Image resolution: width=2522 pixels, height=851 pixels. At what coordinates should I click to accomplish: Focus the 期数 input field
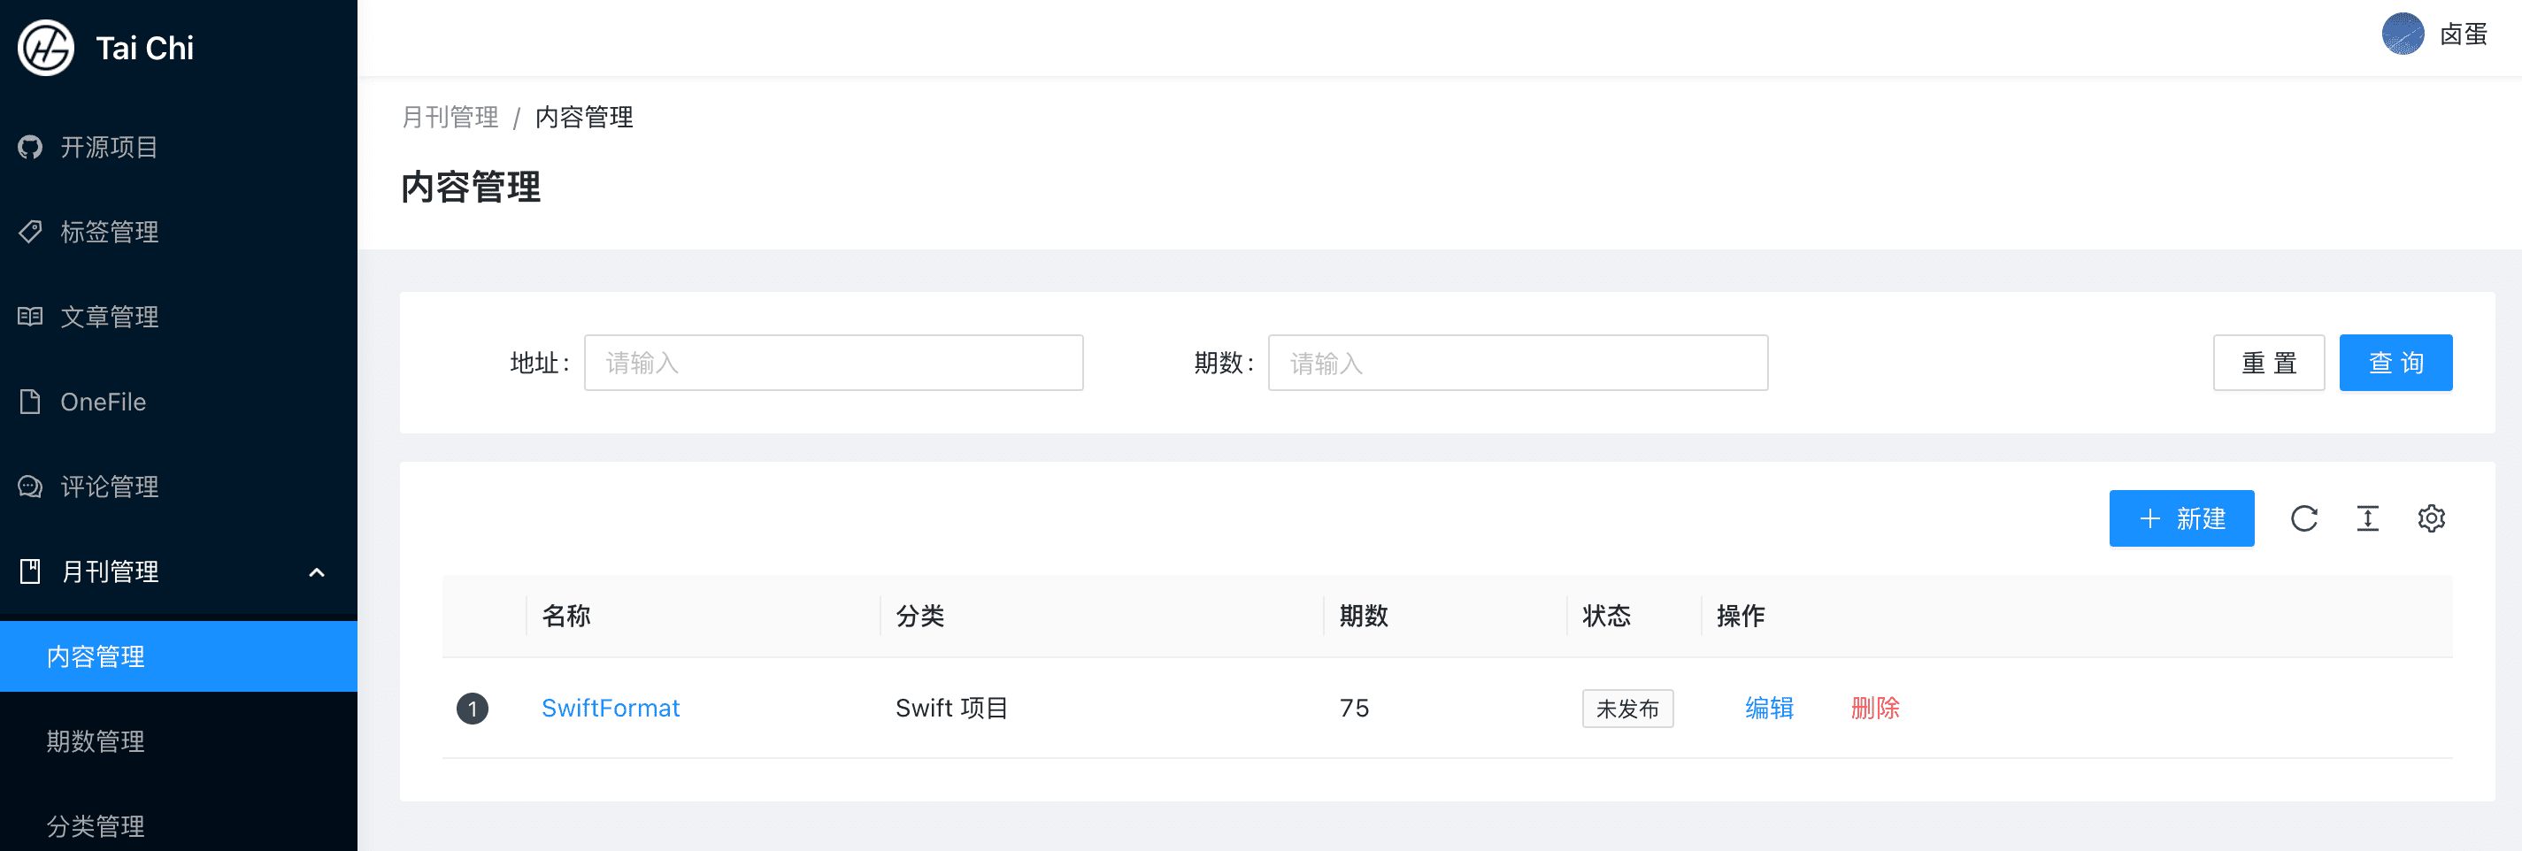click(1518, 363)
